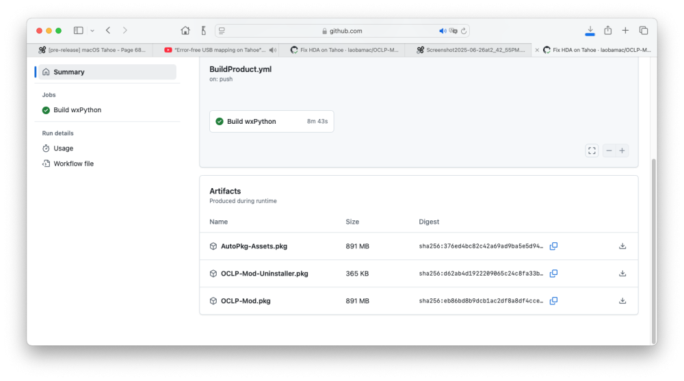
Task: Close the active Fix HDA on Tahoe tab
Action: click(537, 50)
